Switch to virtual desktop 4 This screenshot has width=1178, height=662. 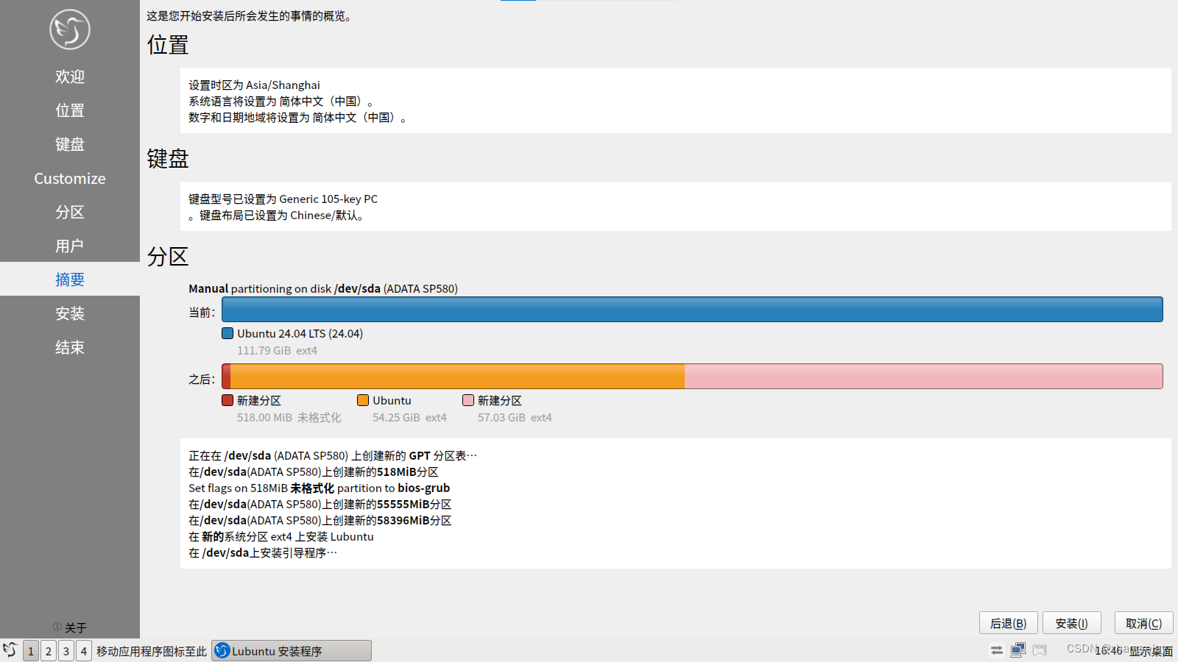pyautogui.click(x=84, y=651)
